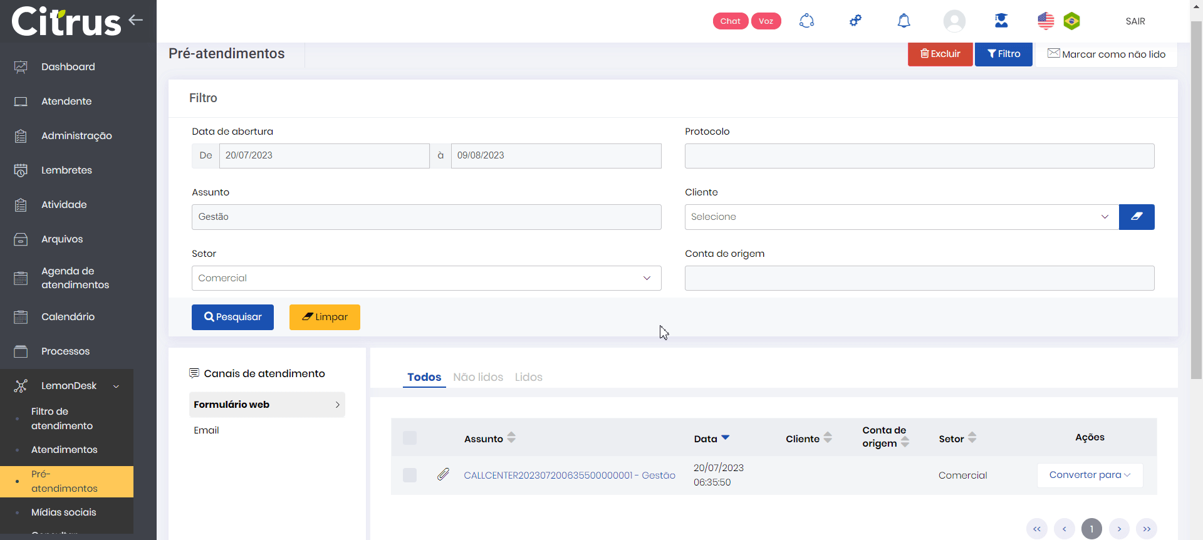
Task: Collapse sidebar with the arrow icon
Action: (136, 20)
